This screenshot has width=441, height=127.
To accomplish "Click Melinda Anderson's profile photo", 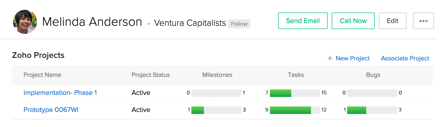I will point(25,22).
